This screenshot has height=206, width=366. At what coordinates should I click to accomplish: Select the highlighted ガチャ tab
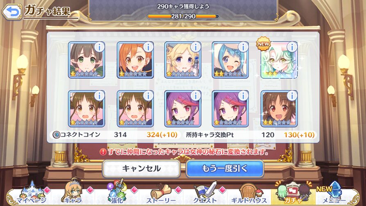pos(293,192)
